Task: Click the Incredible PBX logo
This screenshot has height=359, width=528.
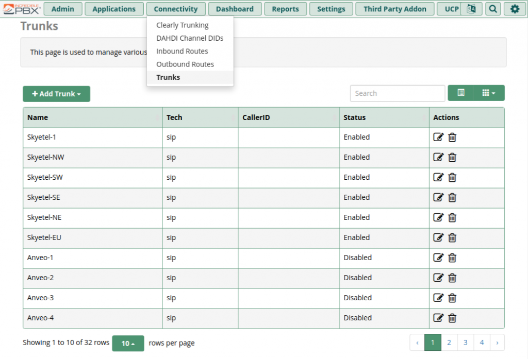Action: click(x=22, y=9)
